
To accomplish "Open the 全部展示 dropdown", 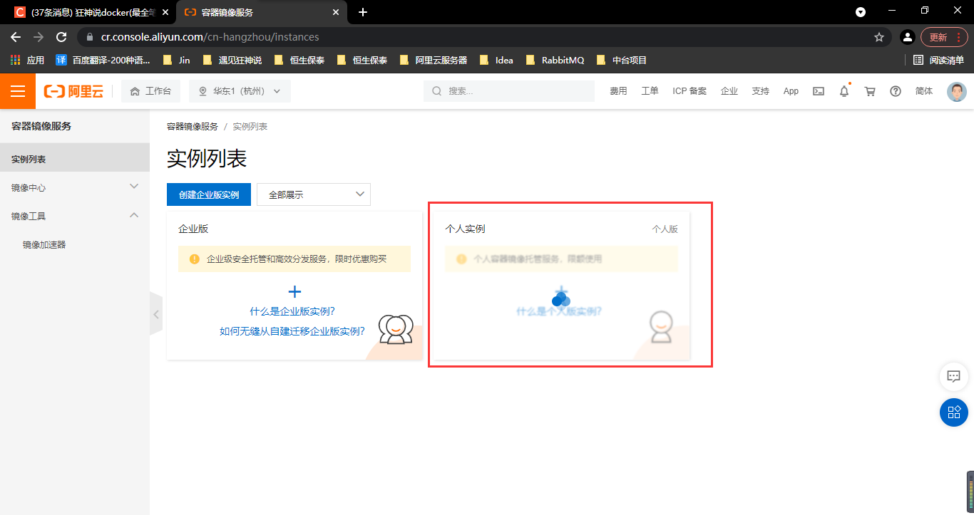I will 314,194.
